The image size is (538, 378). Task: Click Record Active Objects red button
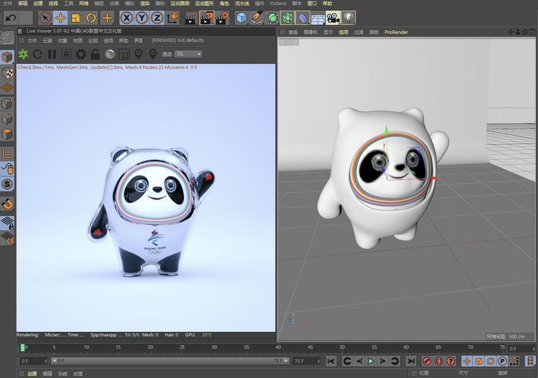tap(427, 361)
